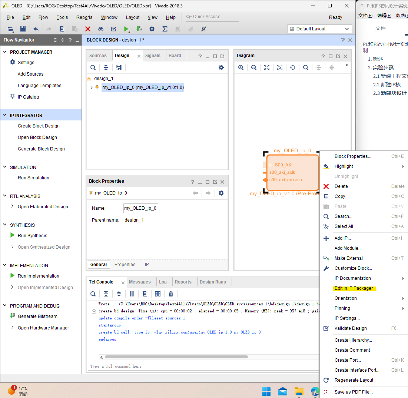Screen dimensions: 408x398
Task: Click the Save Block Design toolbar icon
Action: 23,29
